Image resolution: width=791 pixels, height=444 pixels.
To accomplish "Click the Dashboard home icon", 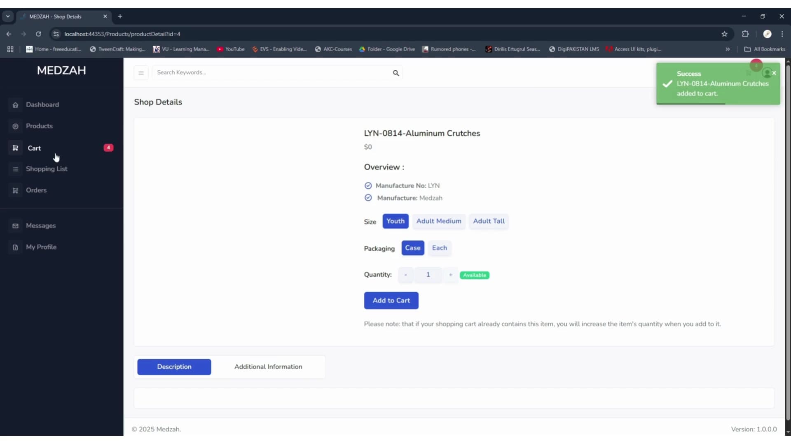I will [15, 105].
